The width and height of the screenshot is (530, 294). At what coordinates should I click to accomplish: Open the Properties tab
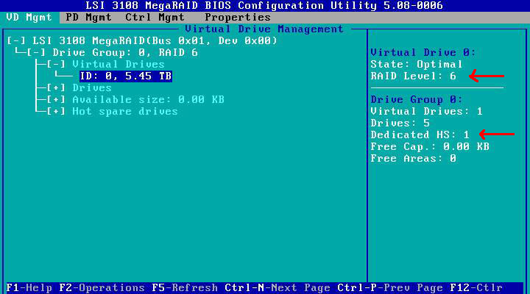pos(238,17)
